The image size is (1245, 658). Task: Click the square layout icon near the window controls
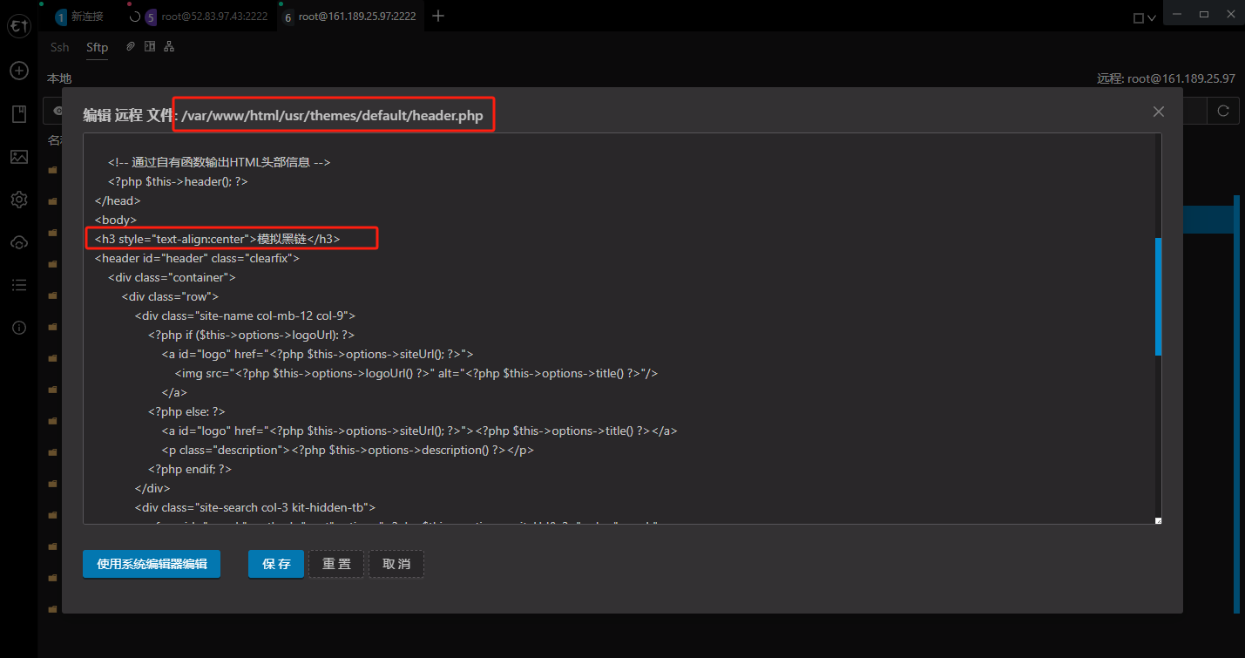[x=1139, y=18]
